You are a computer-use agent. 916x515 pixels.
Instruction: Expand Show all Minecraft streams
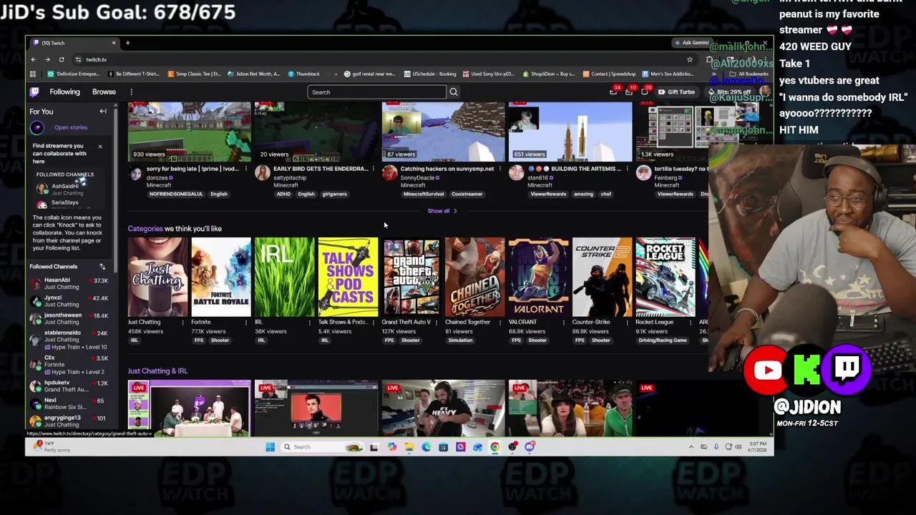(x=442, y=211)
